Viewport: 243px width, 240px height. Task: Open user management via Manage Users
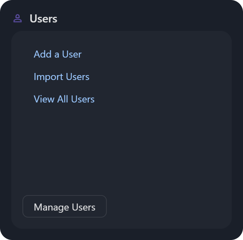click(65, 207)
